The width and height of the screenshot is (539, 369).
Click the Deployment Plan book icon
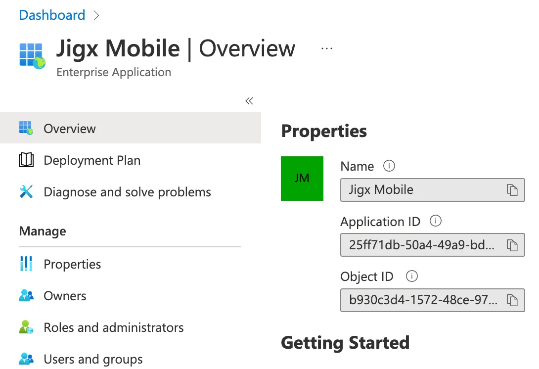click(26, 160)
